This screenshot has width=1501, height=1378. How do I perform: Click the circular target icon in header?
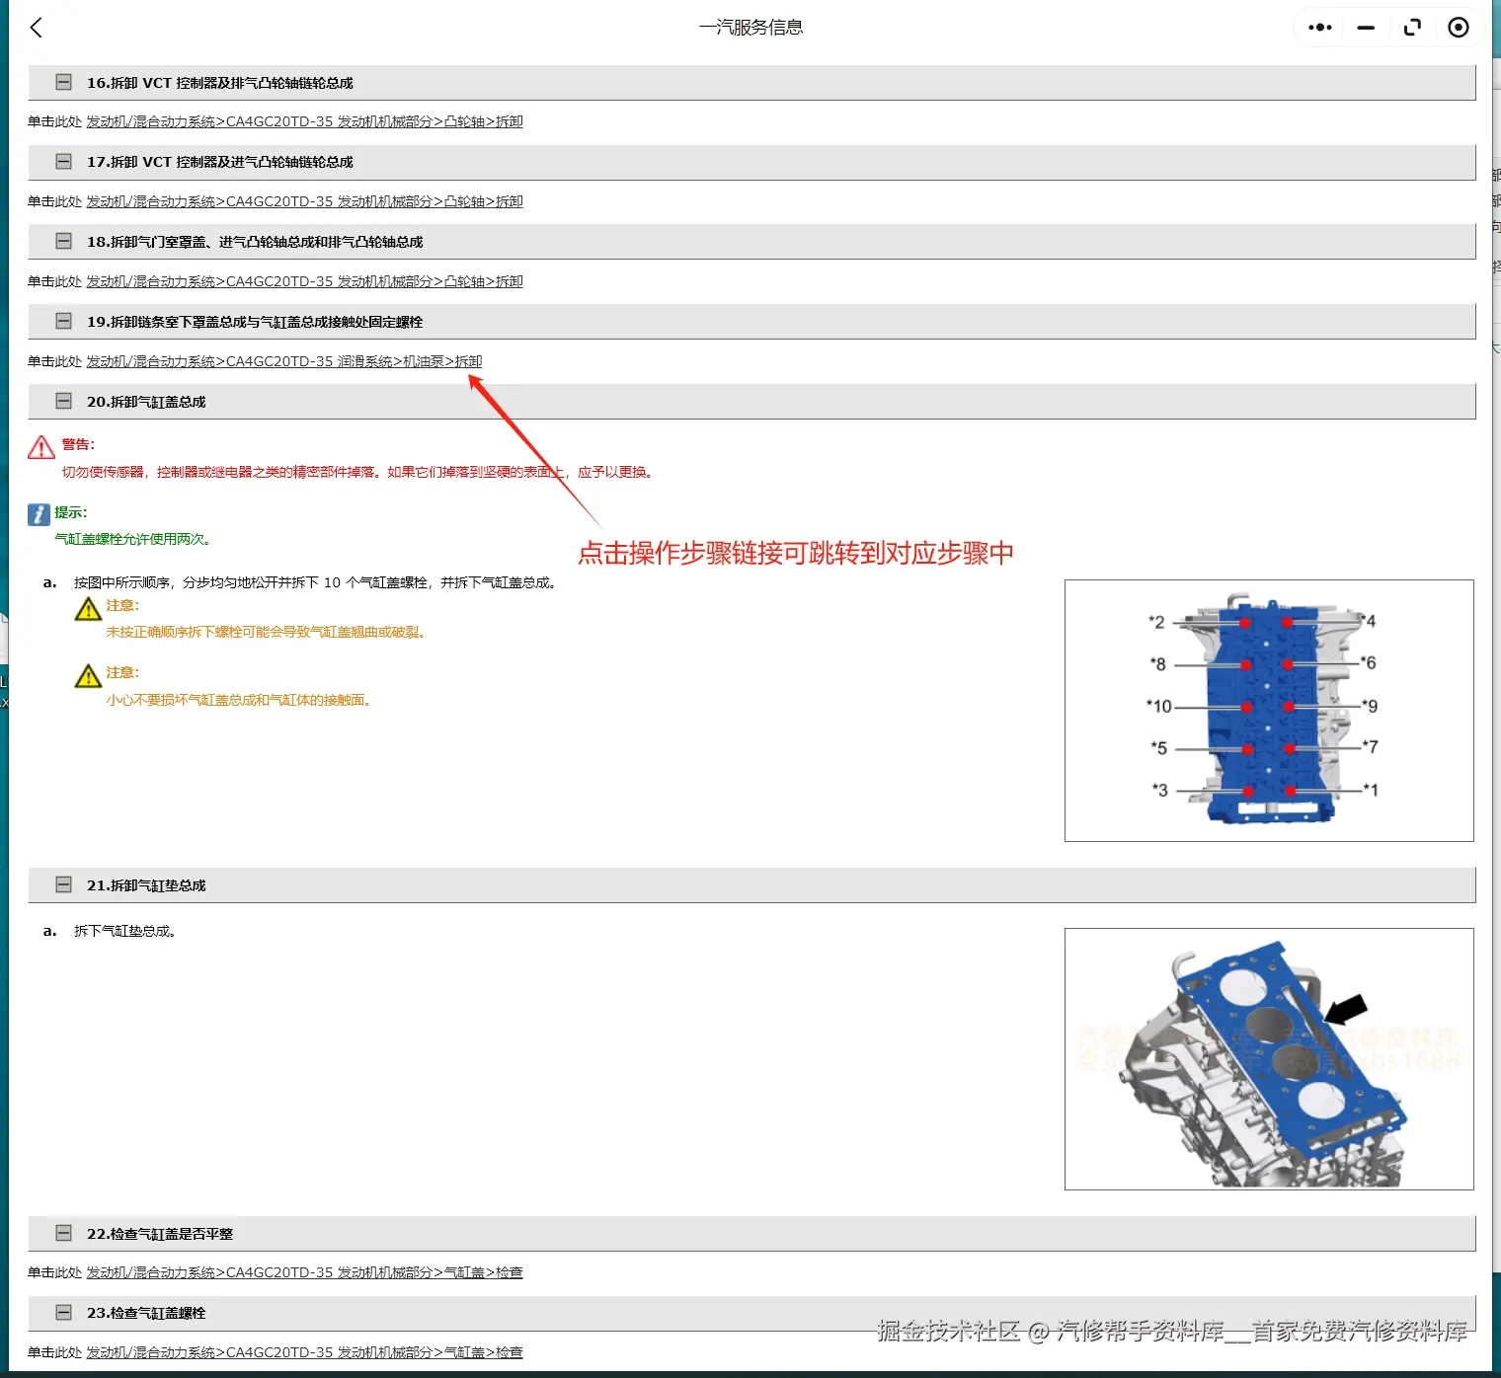tap(1458, 28)
